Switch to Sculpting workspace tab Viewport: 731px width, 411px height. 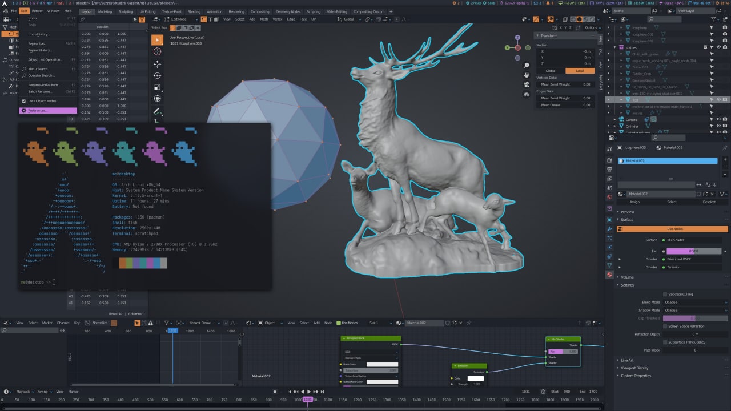(126, 11)
